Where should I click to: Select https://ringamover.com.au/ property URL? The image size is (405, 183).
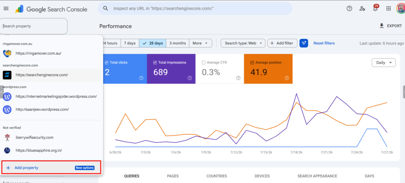[38, 53]
